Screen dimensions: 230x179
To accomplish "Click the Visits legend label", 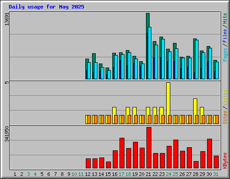I will (225, 98).
